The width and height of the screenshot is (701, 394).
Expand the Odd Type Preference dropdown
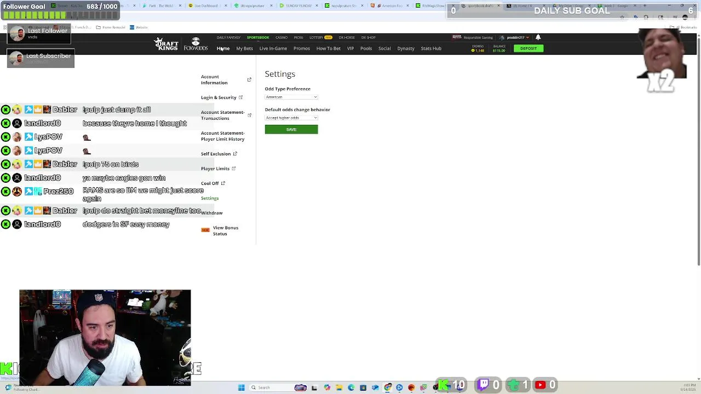click(291, 97)
